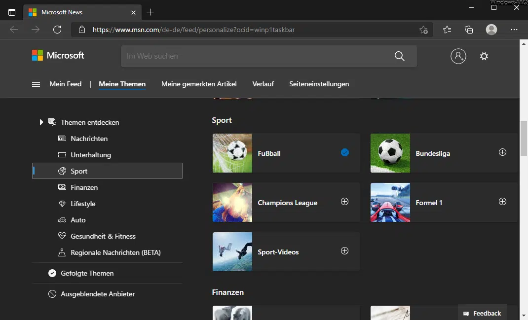The height and width of the screenshot is (320, 528).
Task: Select Gesundheit & Fitness text in sidebar
Action: pos(103,236)
